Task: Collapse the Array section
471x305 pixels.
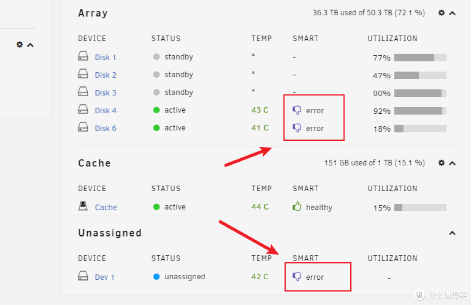Action: (452, 13)
